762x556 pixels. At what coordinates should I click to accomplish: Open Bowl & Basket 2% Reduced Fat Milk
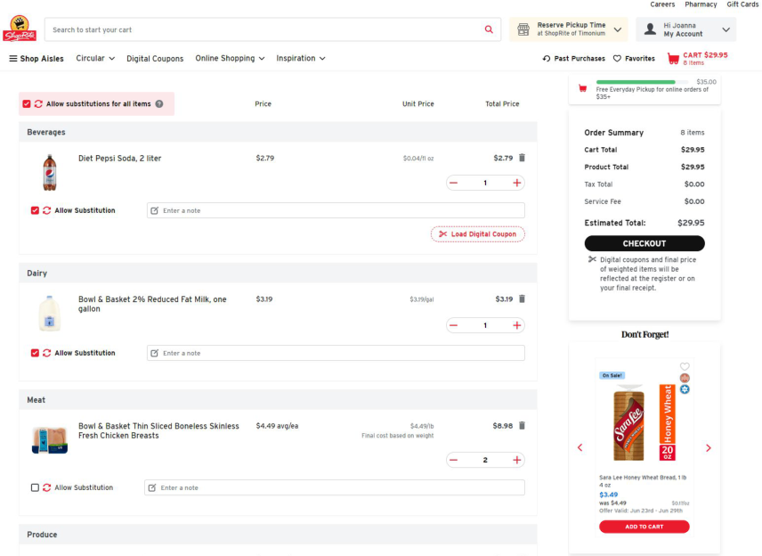point(152,304)
